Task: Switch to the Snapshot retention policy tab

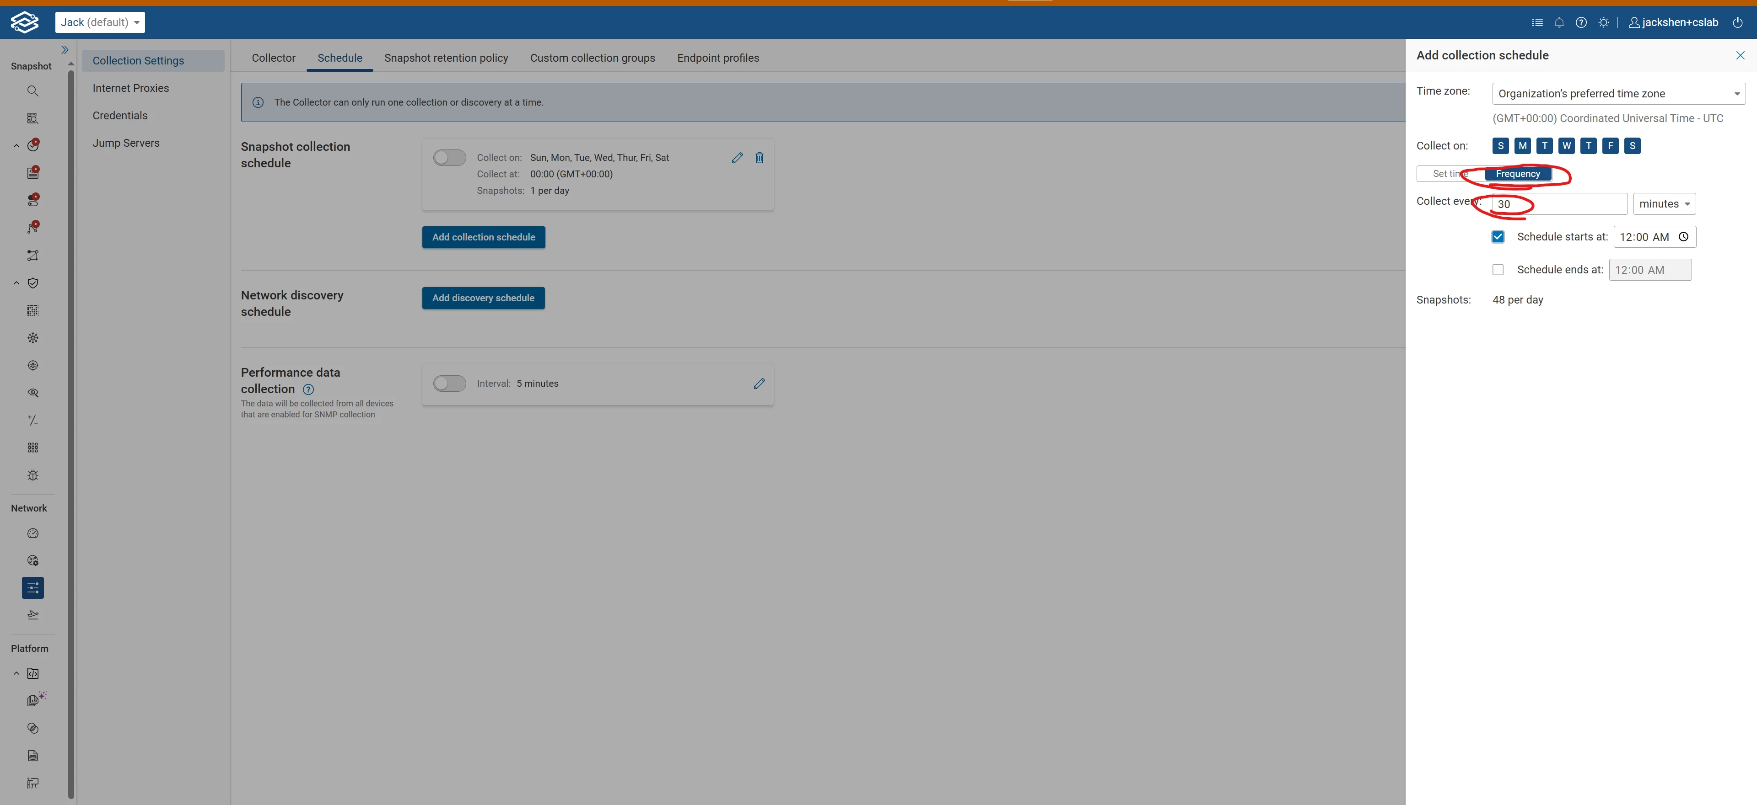Action: coord(446,58)
